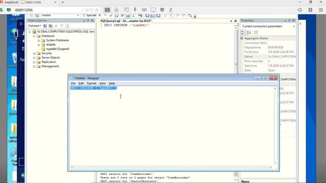Screen dimensions: 326x183
Task: Favorite this AnyDesk address with star icon
Action: pyautogui.click(x=97, y=10)
